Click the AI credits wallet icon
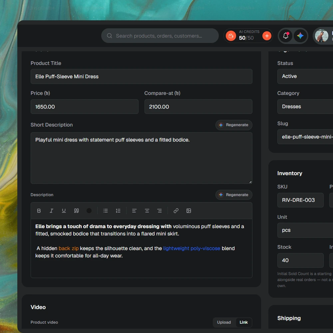Screen dimensions: 333x333 click(x=231, y=36)
